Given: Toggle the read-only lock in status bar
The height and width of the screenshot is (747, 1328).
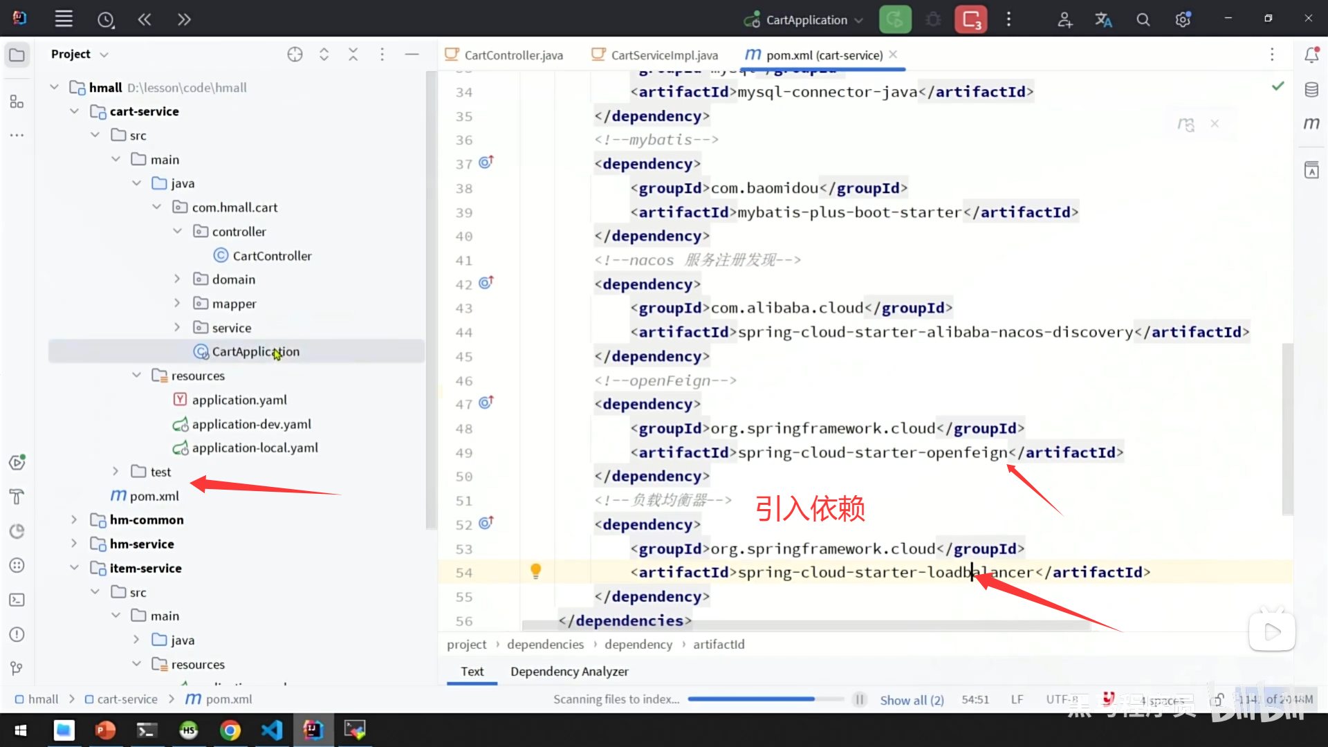Looking at the screenshot, I should (1218, 699).
